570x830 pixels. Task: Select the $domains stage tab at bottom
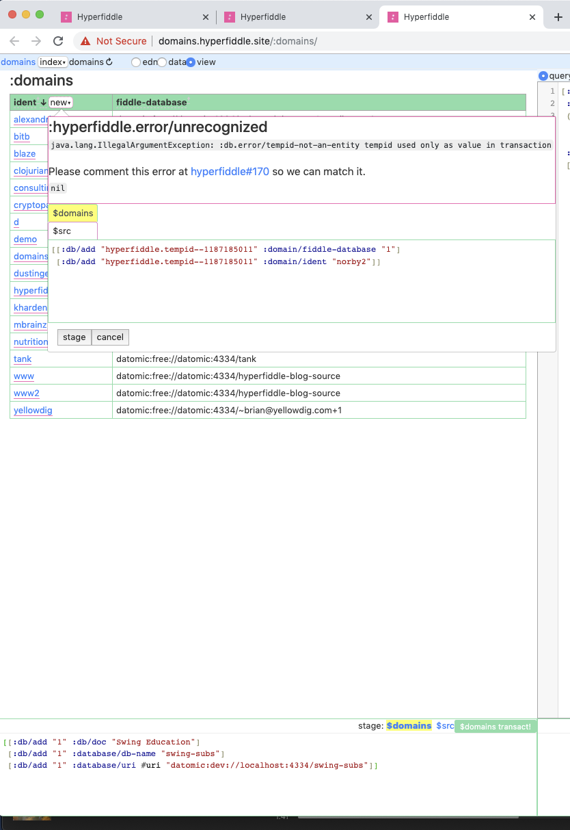[x=409, y=725]
